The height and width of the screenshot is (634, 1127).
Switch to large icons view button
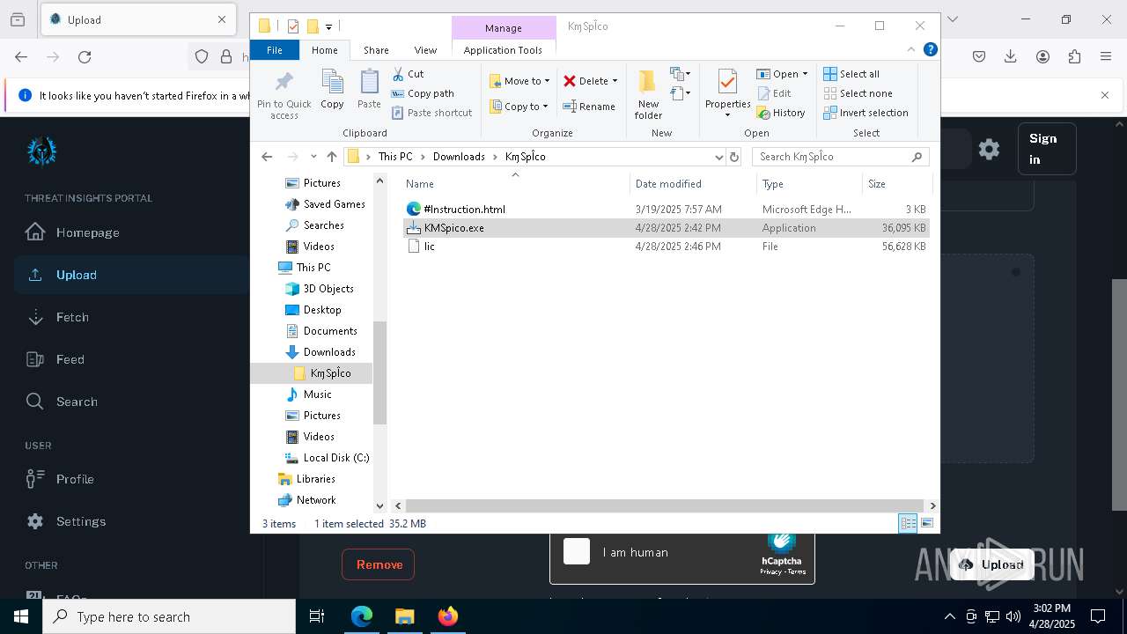pos(927,523)
